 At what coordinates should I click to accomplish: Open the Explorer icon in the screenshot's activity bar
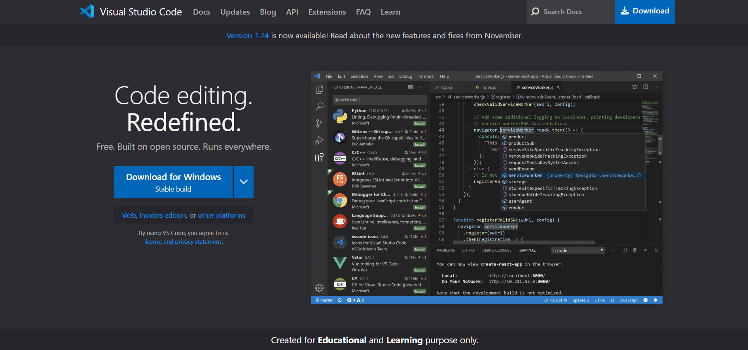(x=320, y=90)
